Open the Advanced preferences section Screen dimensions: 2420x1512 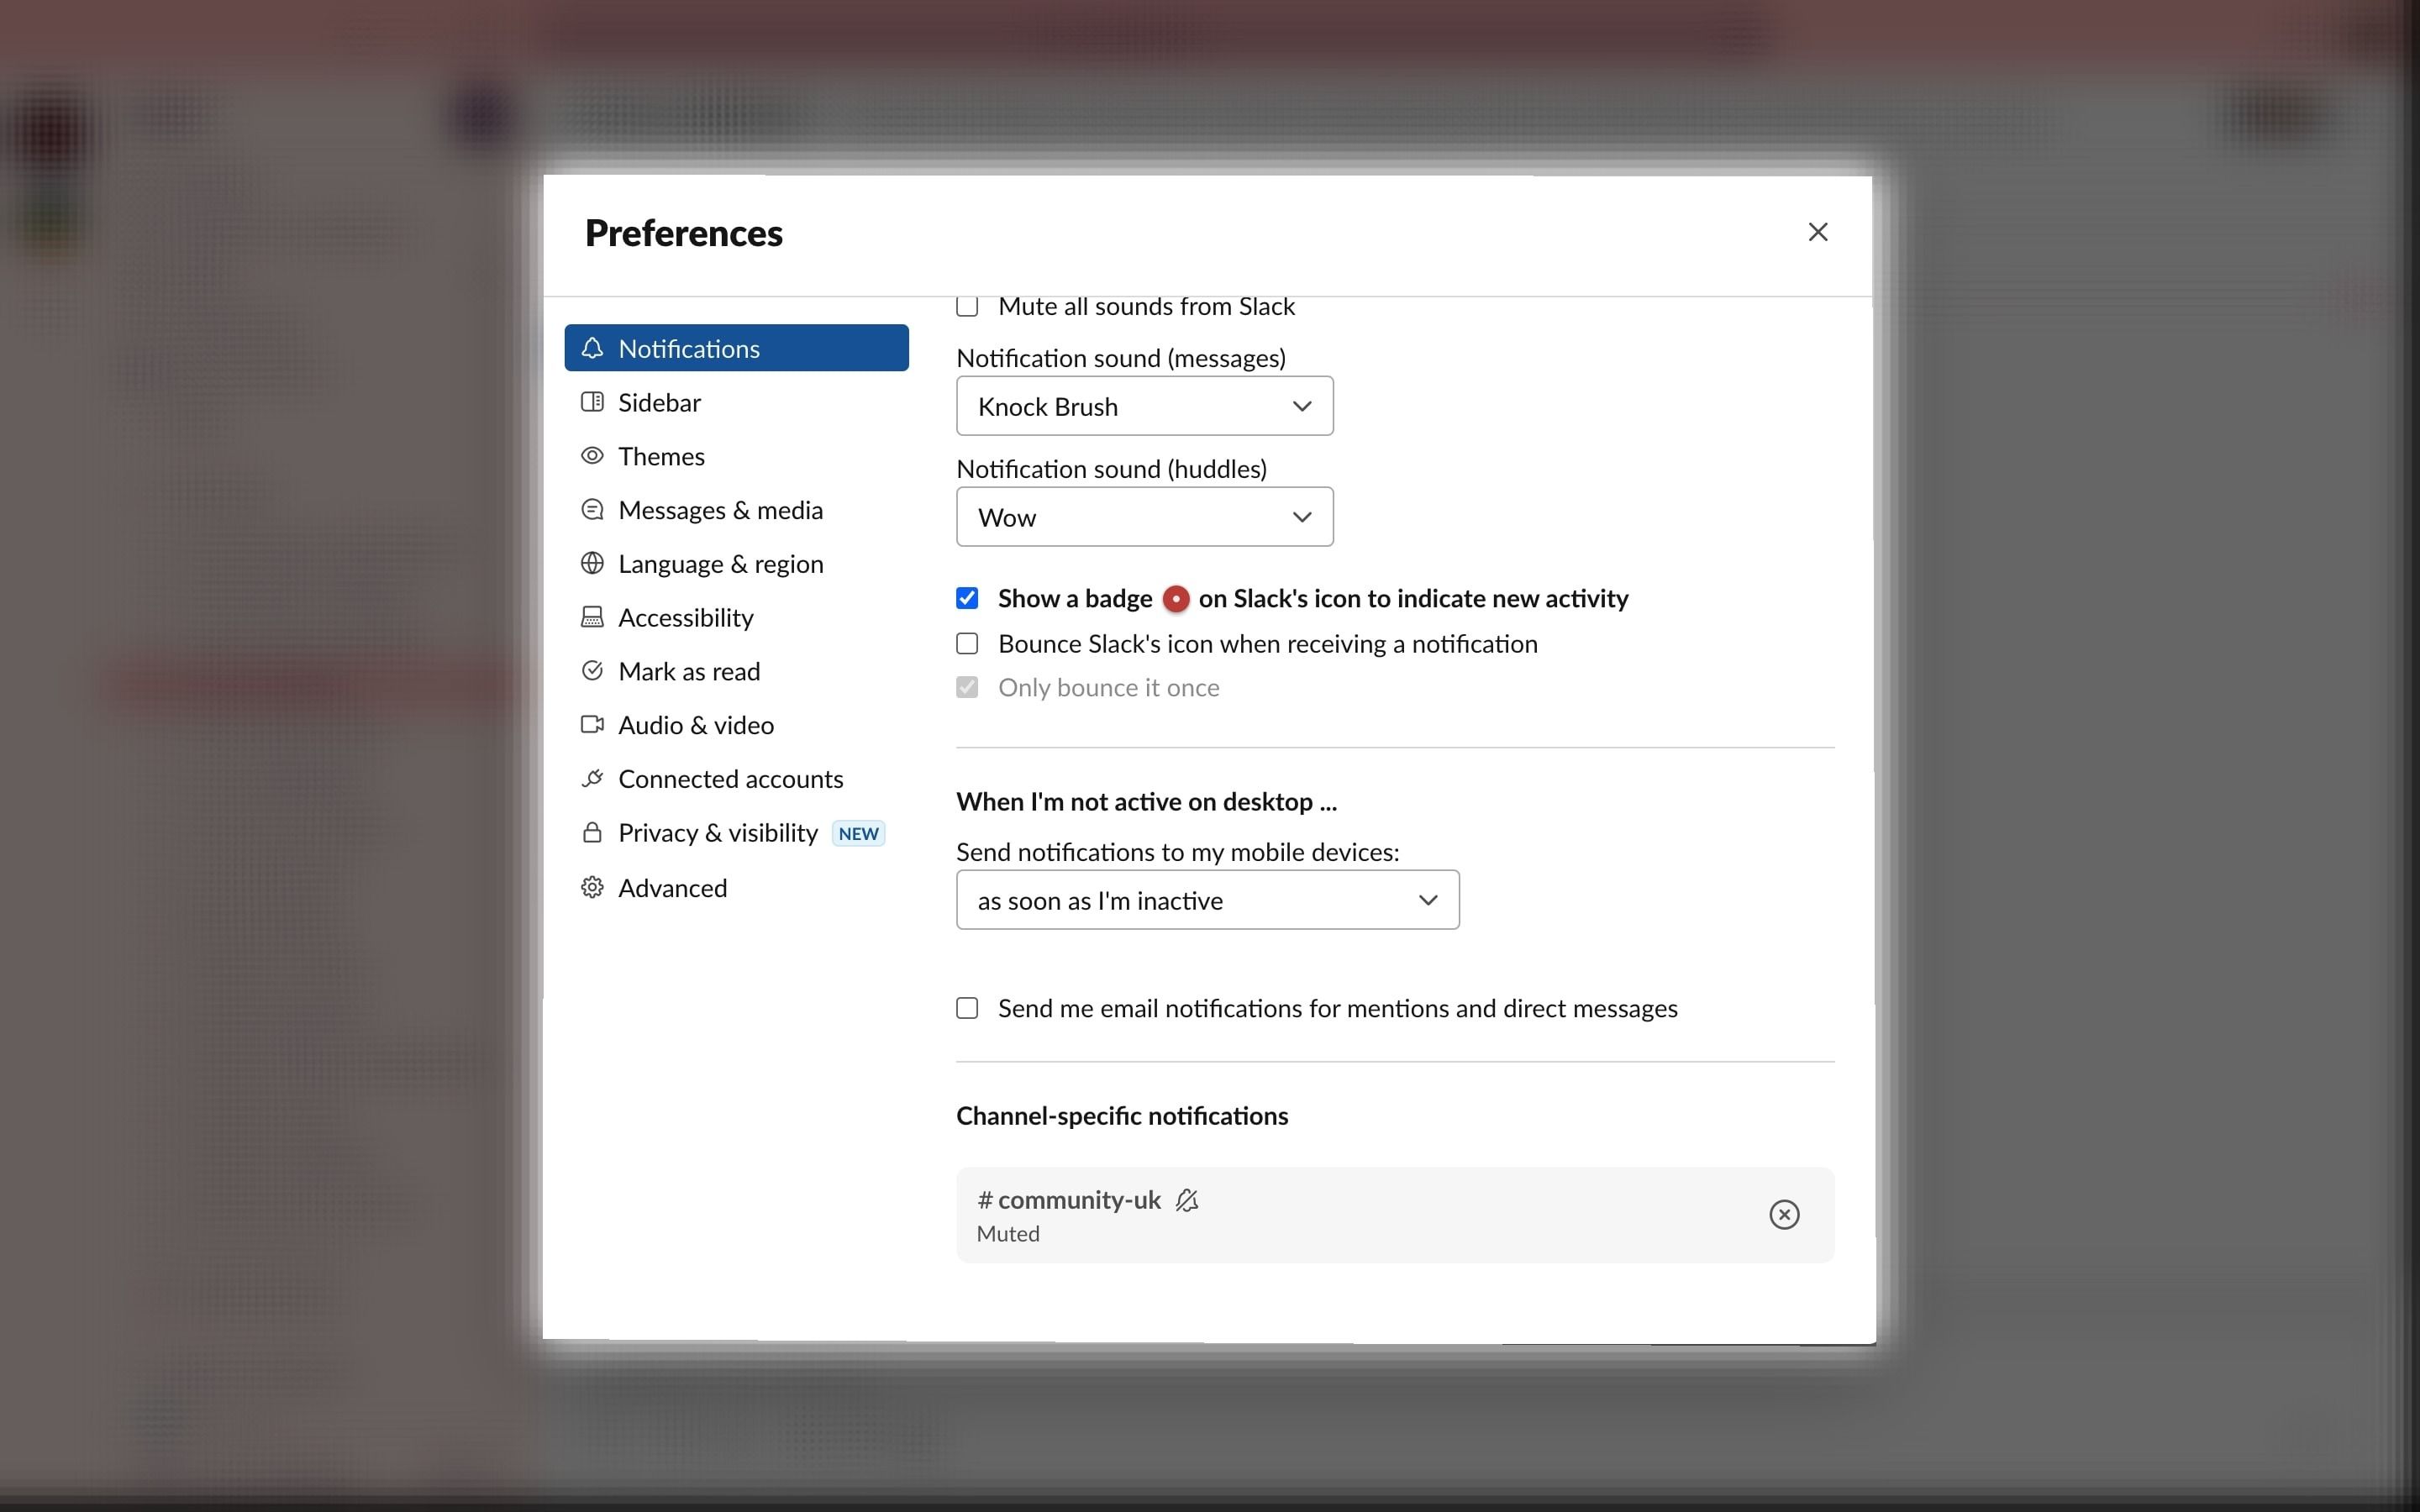tap(672, 888)
